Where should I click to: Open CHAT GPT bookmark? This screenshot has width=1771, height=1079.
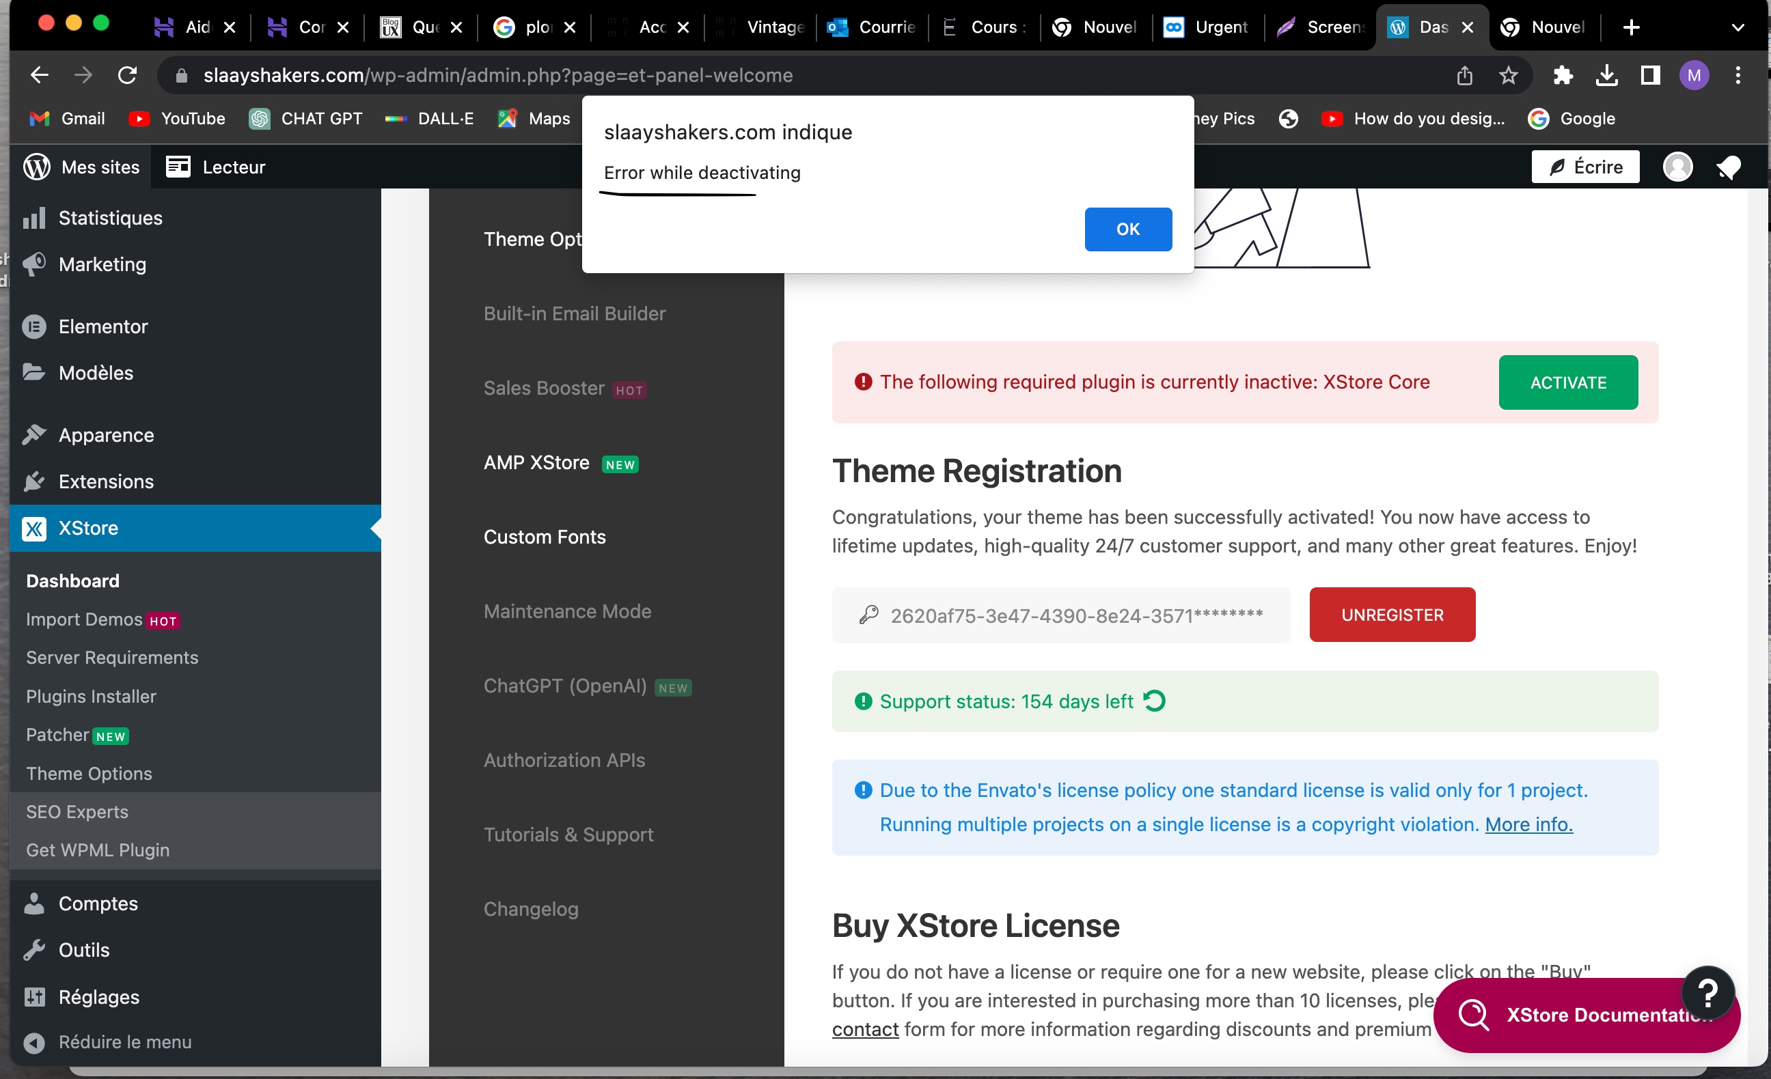(x=305, y=119)
